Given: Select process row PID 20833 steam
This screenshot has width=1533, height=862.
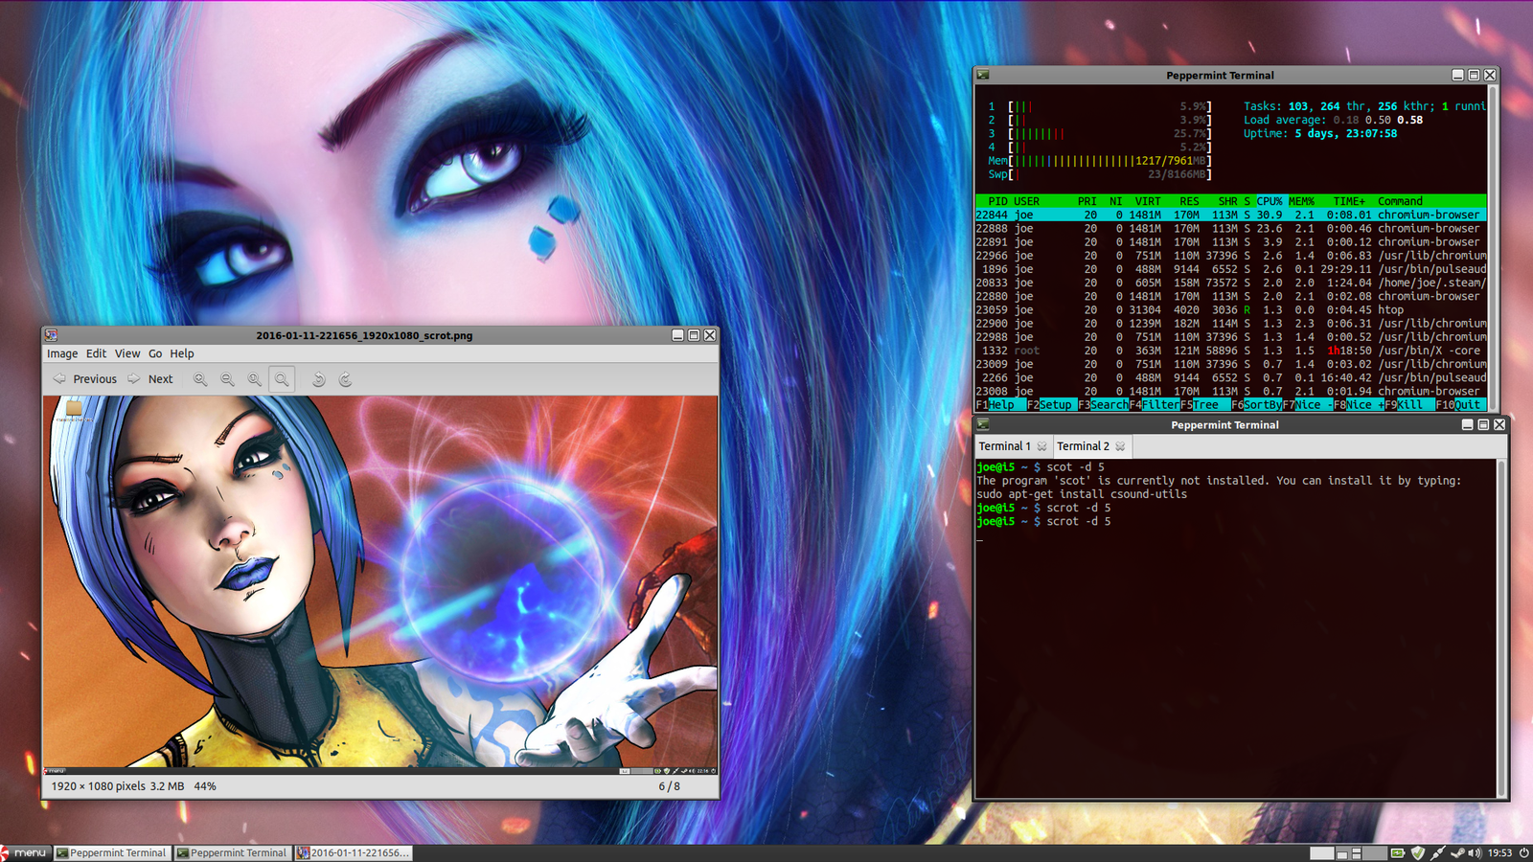Looking at the screenshot, I should tap(1230, 284).
